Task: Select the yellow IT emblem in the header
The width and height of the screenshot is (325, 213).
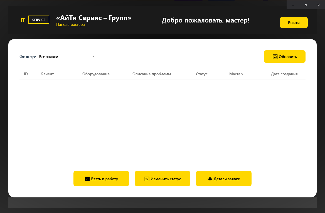Action: [23, 20]
